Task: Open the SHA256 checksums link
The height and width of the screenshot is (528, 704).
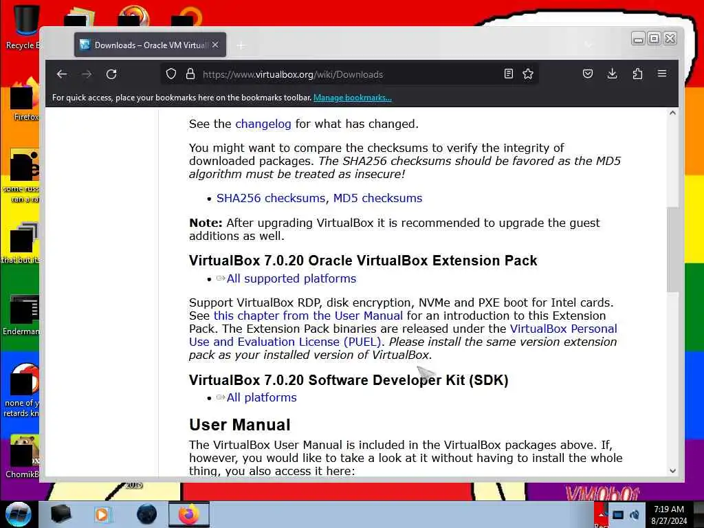Action: point(271,198)
